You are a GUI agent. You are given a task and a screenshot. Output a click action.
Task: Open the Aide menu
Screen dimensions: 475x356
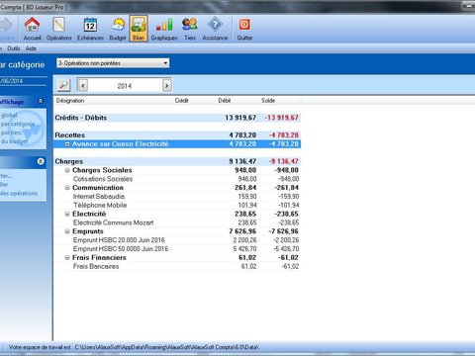point(31,48)
